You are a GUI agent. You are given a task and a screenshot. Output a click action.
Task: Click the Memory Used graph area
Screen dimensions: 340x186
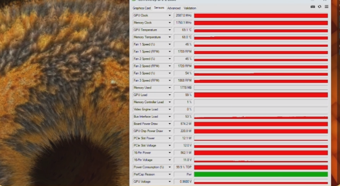point(261,88)
